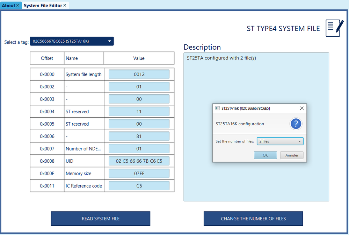Click the System file length name cell
Screen dimensions: 349x235
tap(84, 74)
